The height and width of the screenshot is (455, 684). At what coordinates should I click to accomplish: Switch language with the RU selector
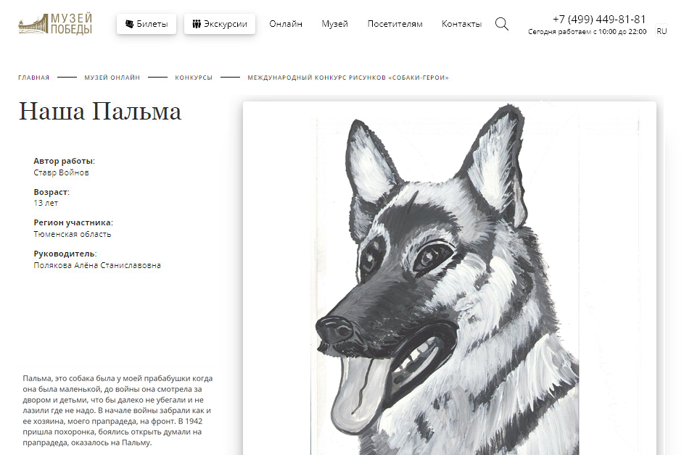coord(662,31)
